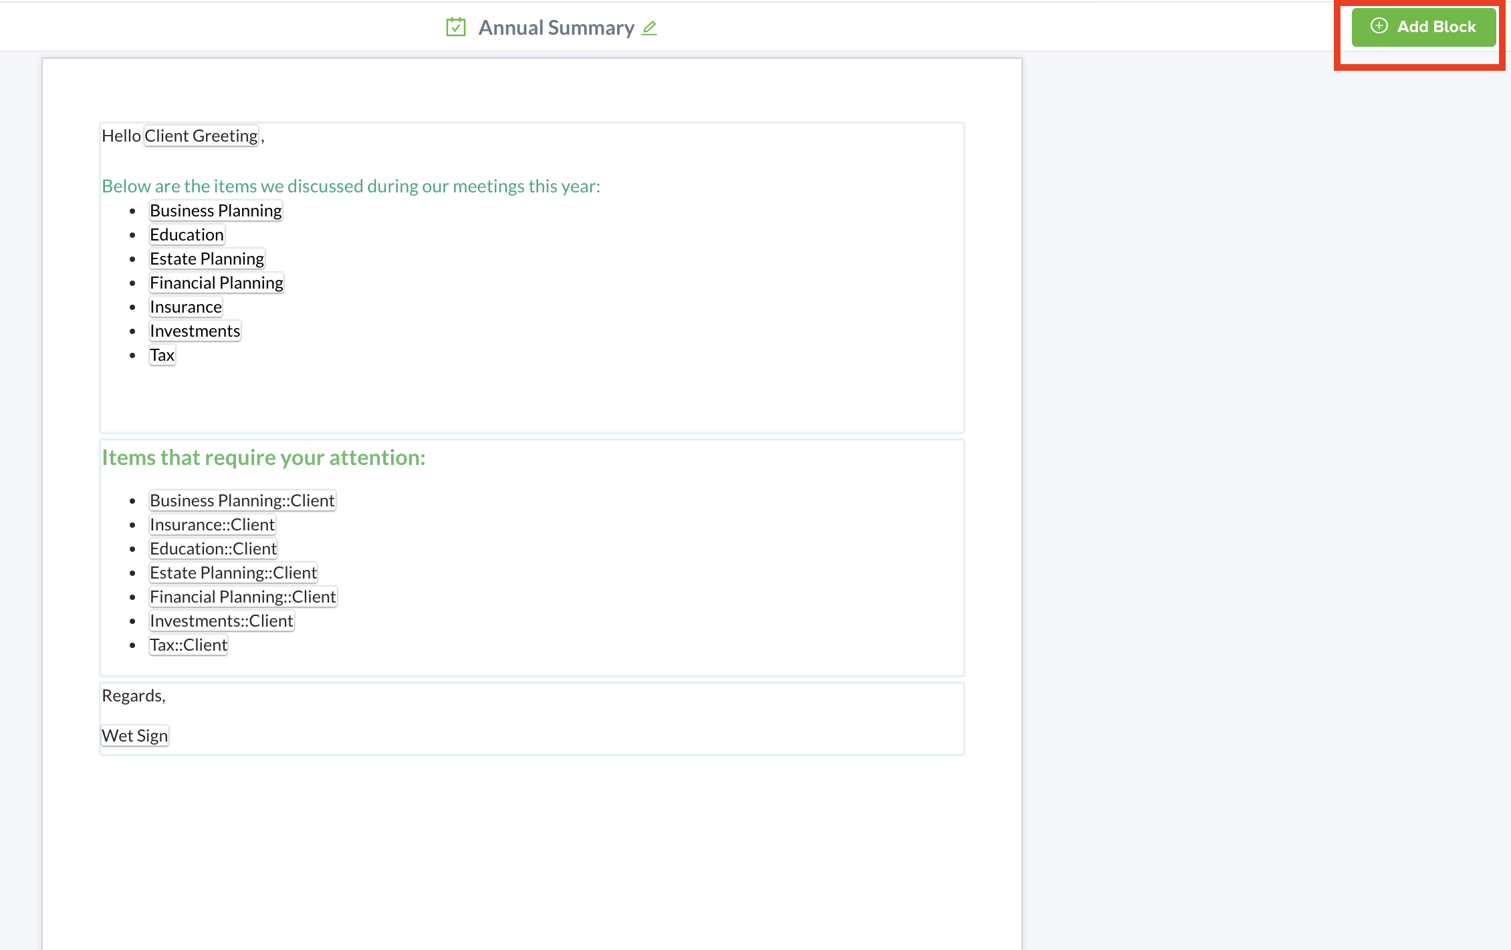Click the Business Planning topic tag
This screenshot has height=950, width=1511.
click(x=216, y=209)
